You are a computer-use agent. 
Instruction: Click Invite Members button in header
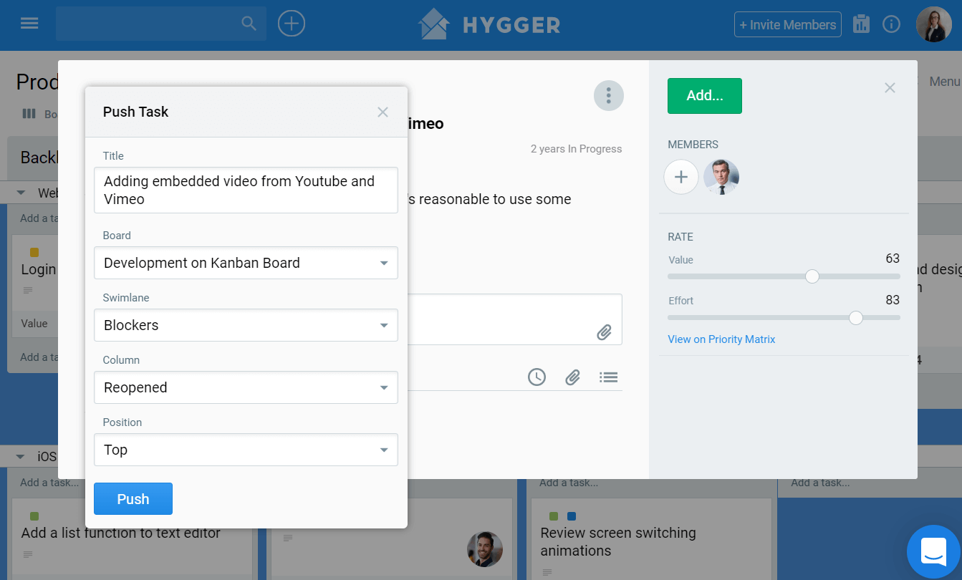pyautogui.click(x=787, y=24)
